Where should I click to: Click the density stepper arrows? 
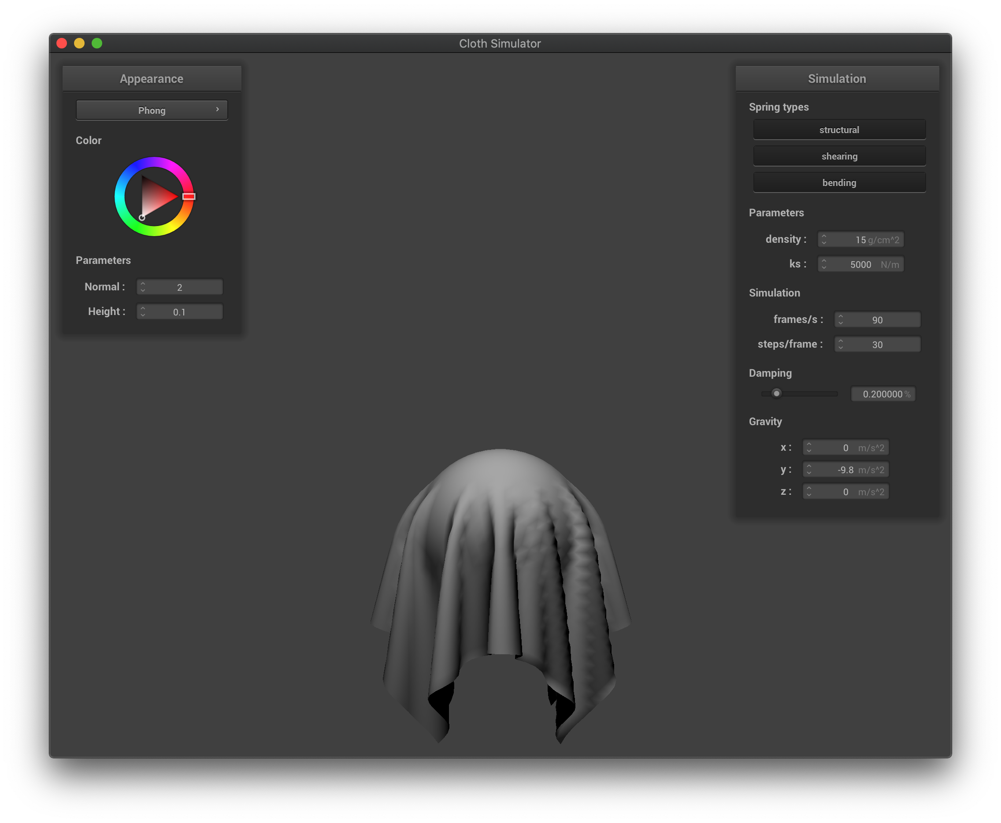click(x=824, y=239)
